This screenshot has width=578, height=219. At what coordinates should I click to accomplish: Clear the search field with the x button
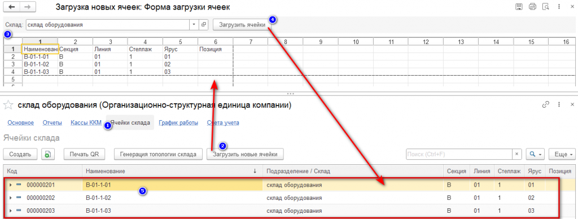[517, 154]
